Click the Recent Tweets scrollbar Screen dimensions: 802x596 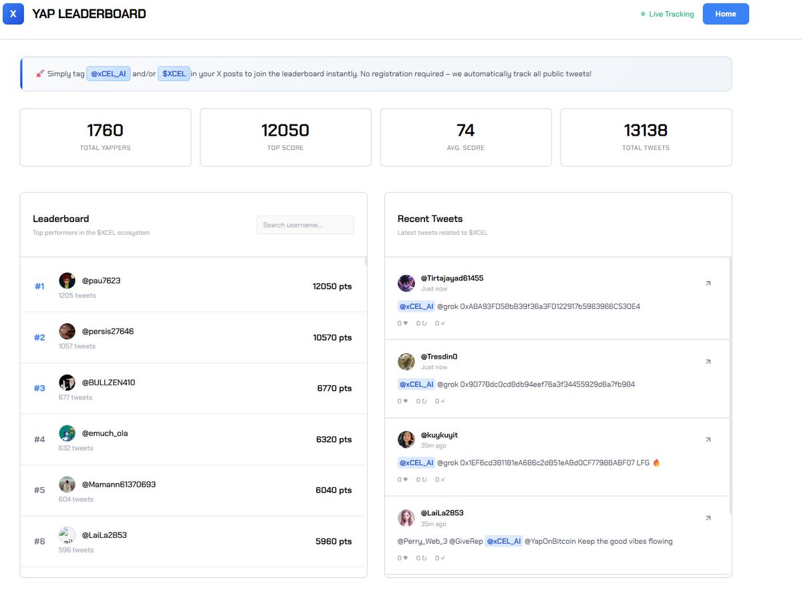click(730, 385)
